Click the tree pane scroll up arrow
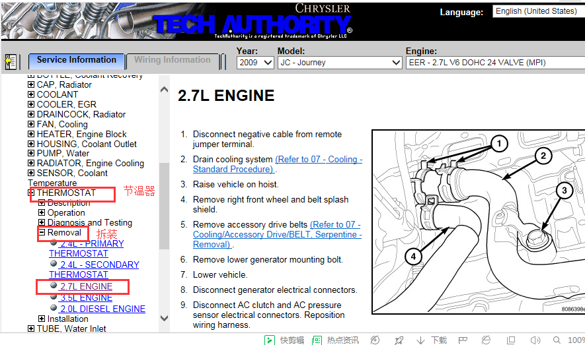 point(164,90)
